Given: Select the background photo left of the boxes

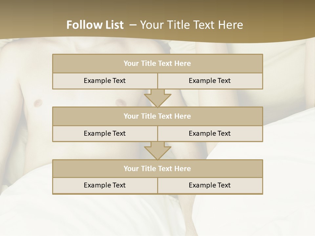Looking at the screenshot, I should tap(26, 115).
